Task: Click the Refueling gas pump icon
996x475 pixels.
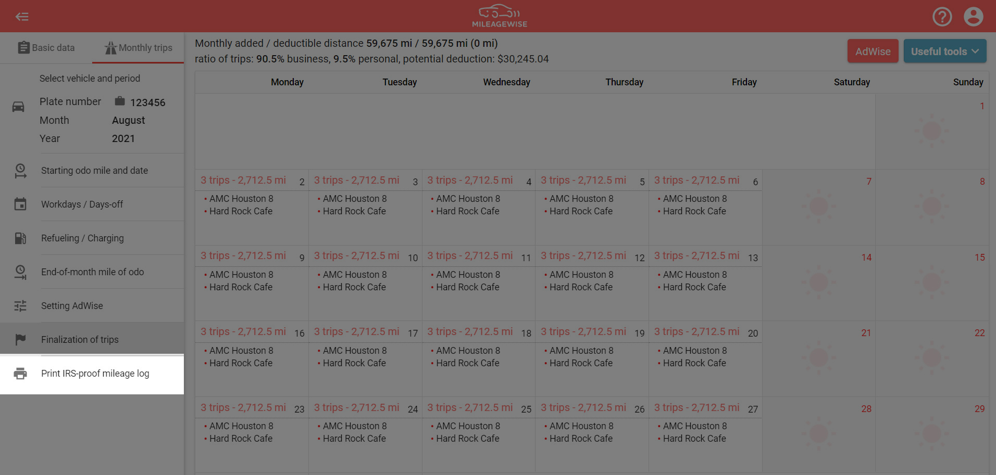Action: pos(20,238)
